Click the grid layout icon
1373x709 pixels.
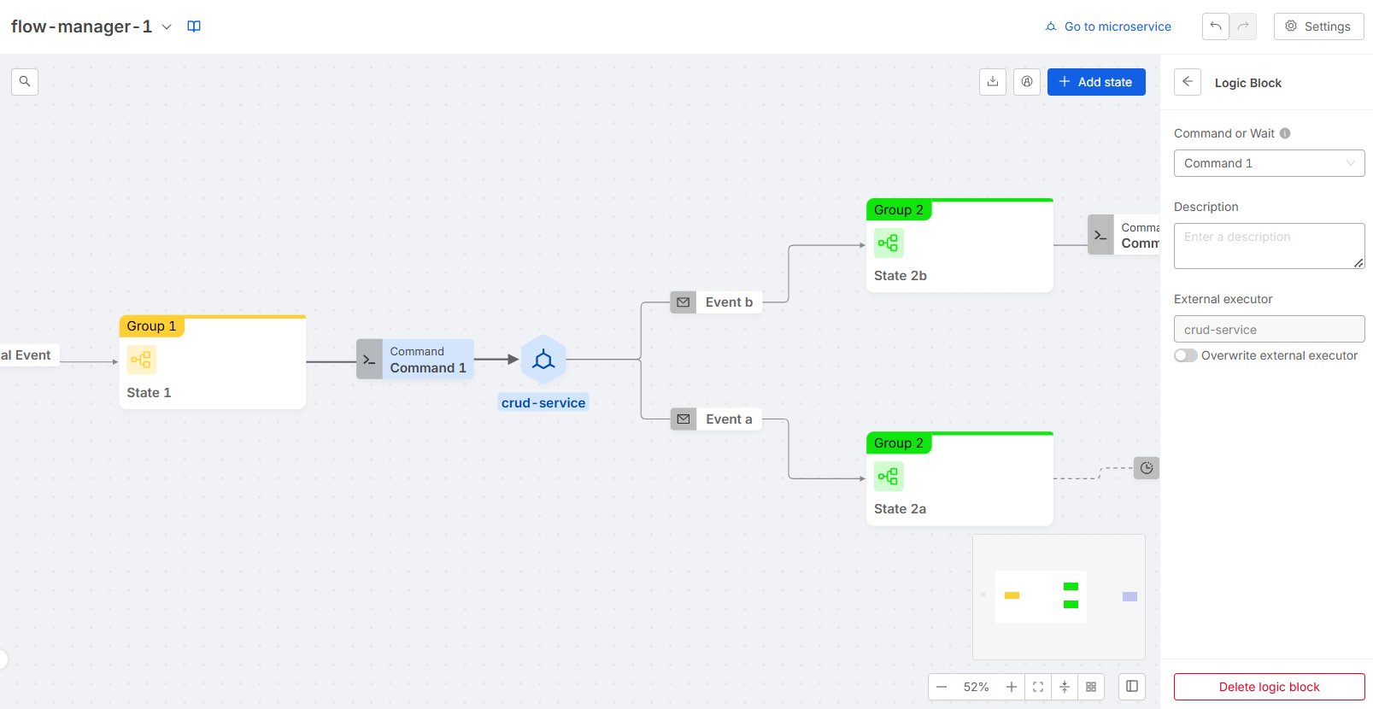[x=1091, y=687]
